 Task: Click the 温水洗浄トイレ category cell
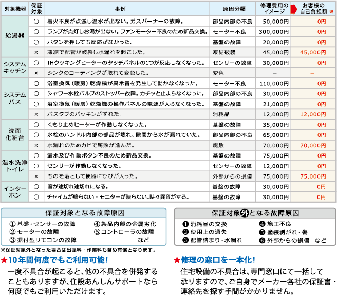tap(15, 166)
